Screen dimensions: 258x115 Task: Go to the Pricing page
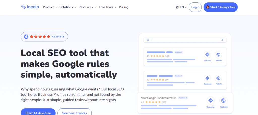pos(124,7)
